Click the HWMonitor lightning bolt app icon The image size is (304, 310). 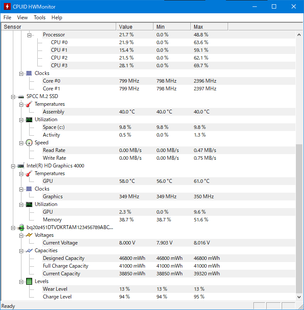point(7,6)
